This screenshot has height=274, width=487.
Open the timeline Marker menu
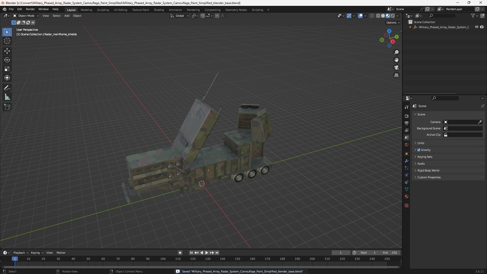tap(61, 253)
